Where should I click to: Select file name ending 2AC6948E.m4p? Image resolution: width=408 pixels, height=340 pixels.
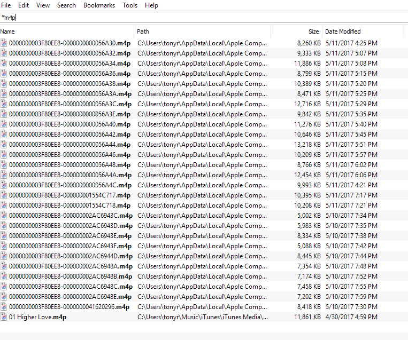pyautogui.click(x=70, y=297)
